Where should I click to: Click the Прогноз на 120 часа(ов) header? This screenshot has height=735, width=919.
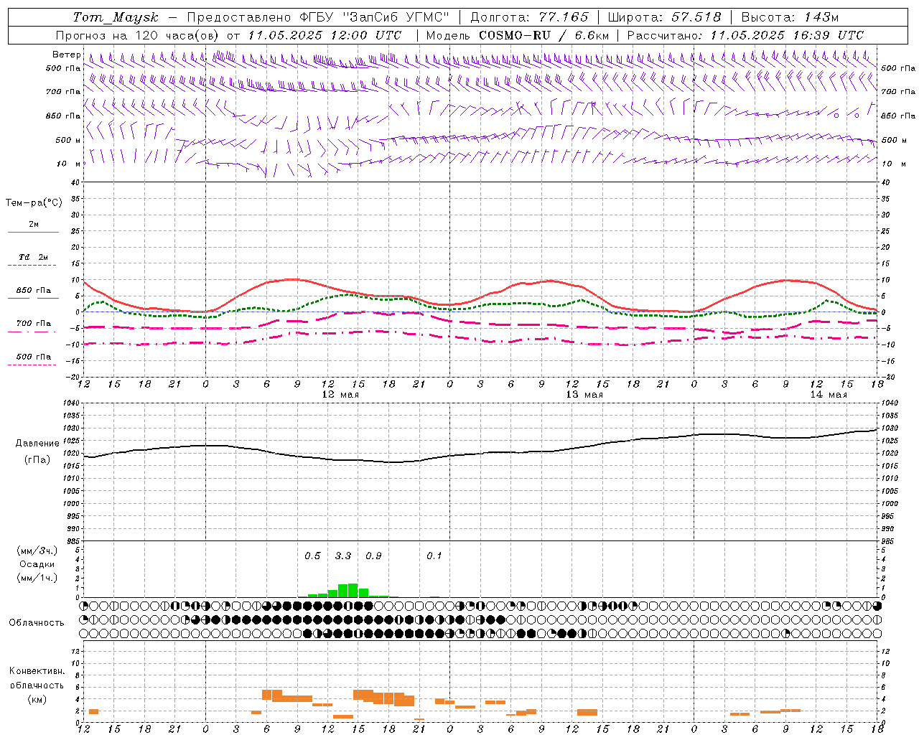138,35
